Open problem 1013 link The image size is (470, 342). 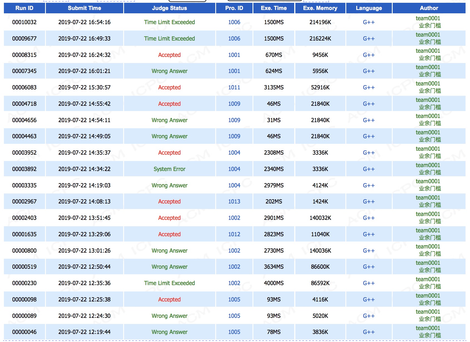coord(234,202)
